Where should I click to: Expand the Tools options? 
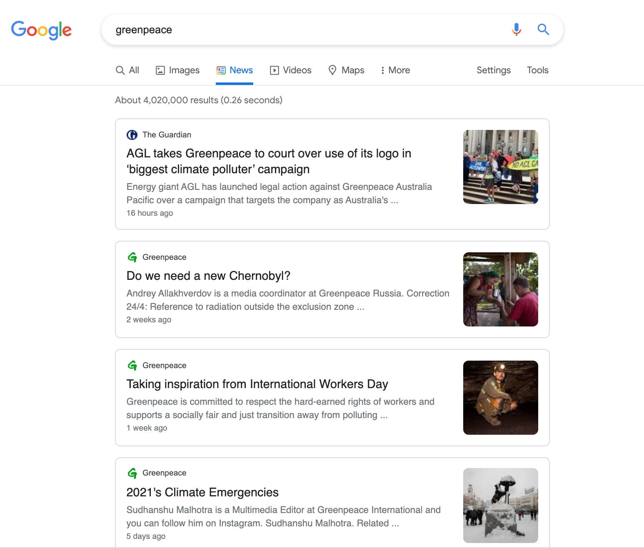pyautogui.click(x=537, y=70)
